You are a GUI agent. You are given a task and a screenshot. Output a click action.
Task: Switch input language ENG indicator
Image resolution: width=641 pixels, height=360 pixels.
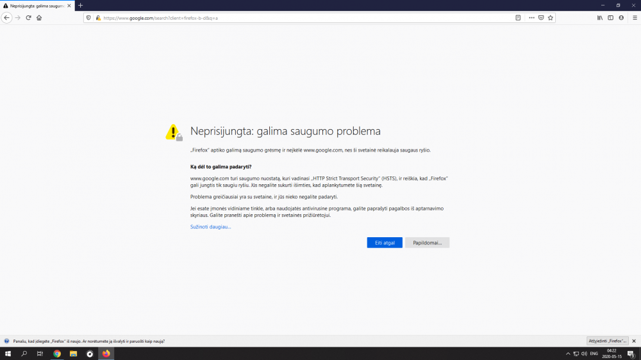594,354
